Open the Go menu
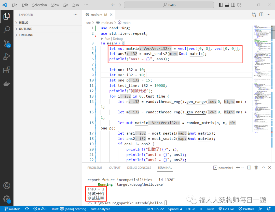275x212 pixels. [66, 5]
